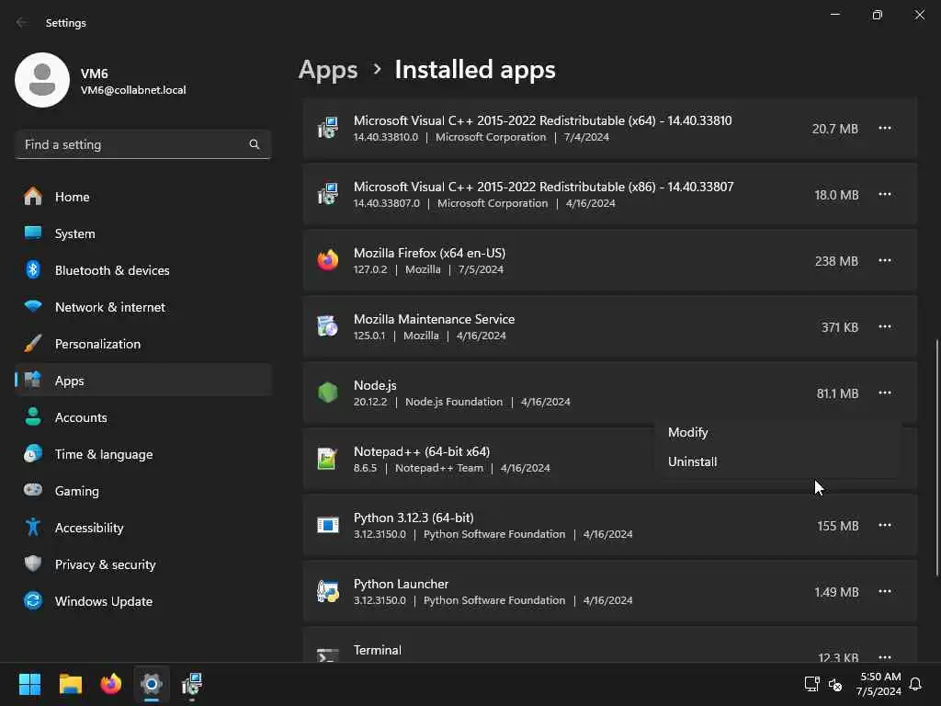Open more options for Mozilla Maintenance Service
The height and width of the screenshot is (706, 941).
pos(884,327)
